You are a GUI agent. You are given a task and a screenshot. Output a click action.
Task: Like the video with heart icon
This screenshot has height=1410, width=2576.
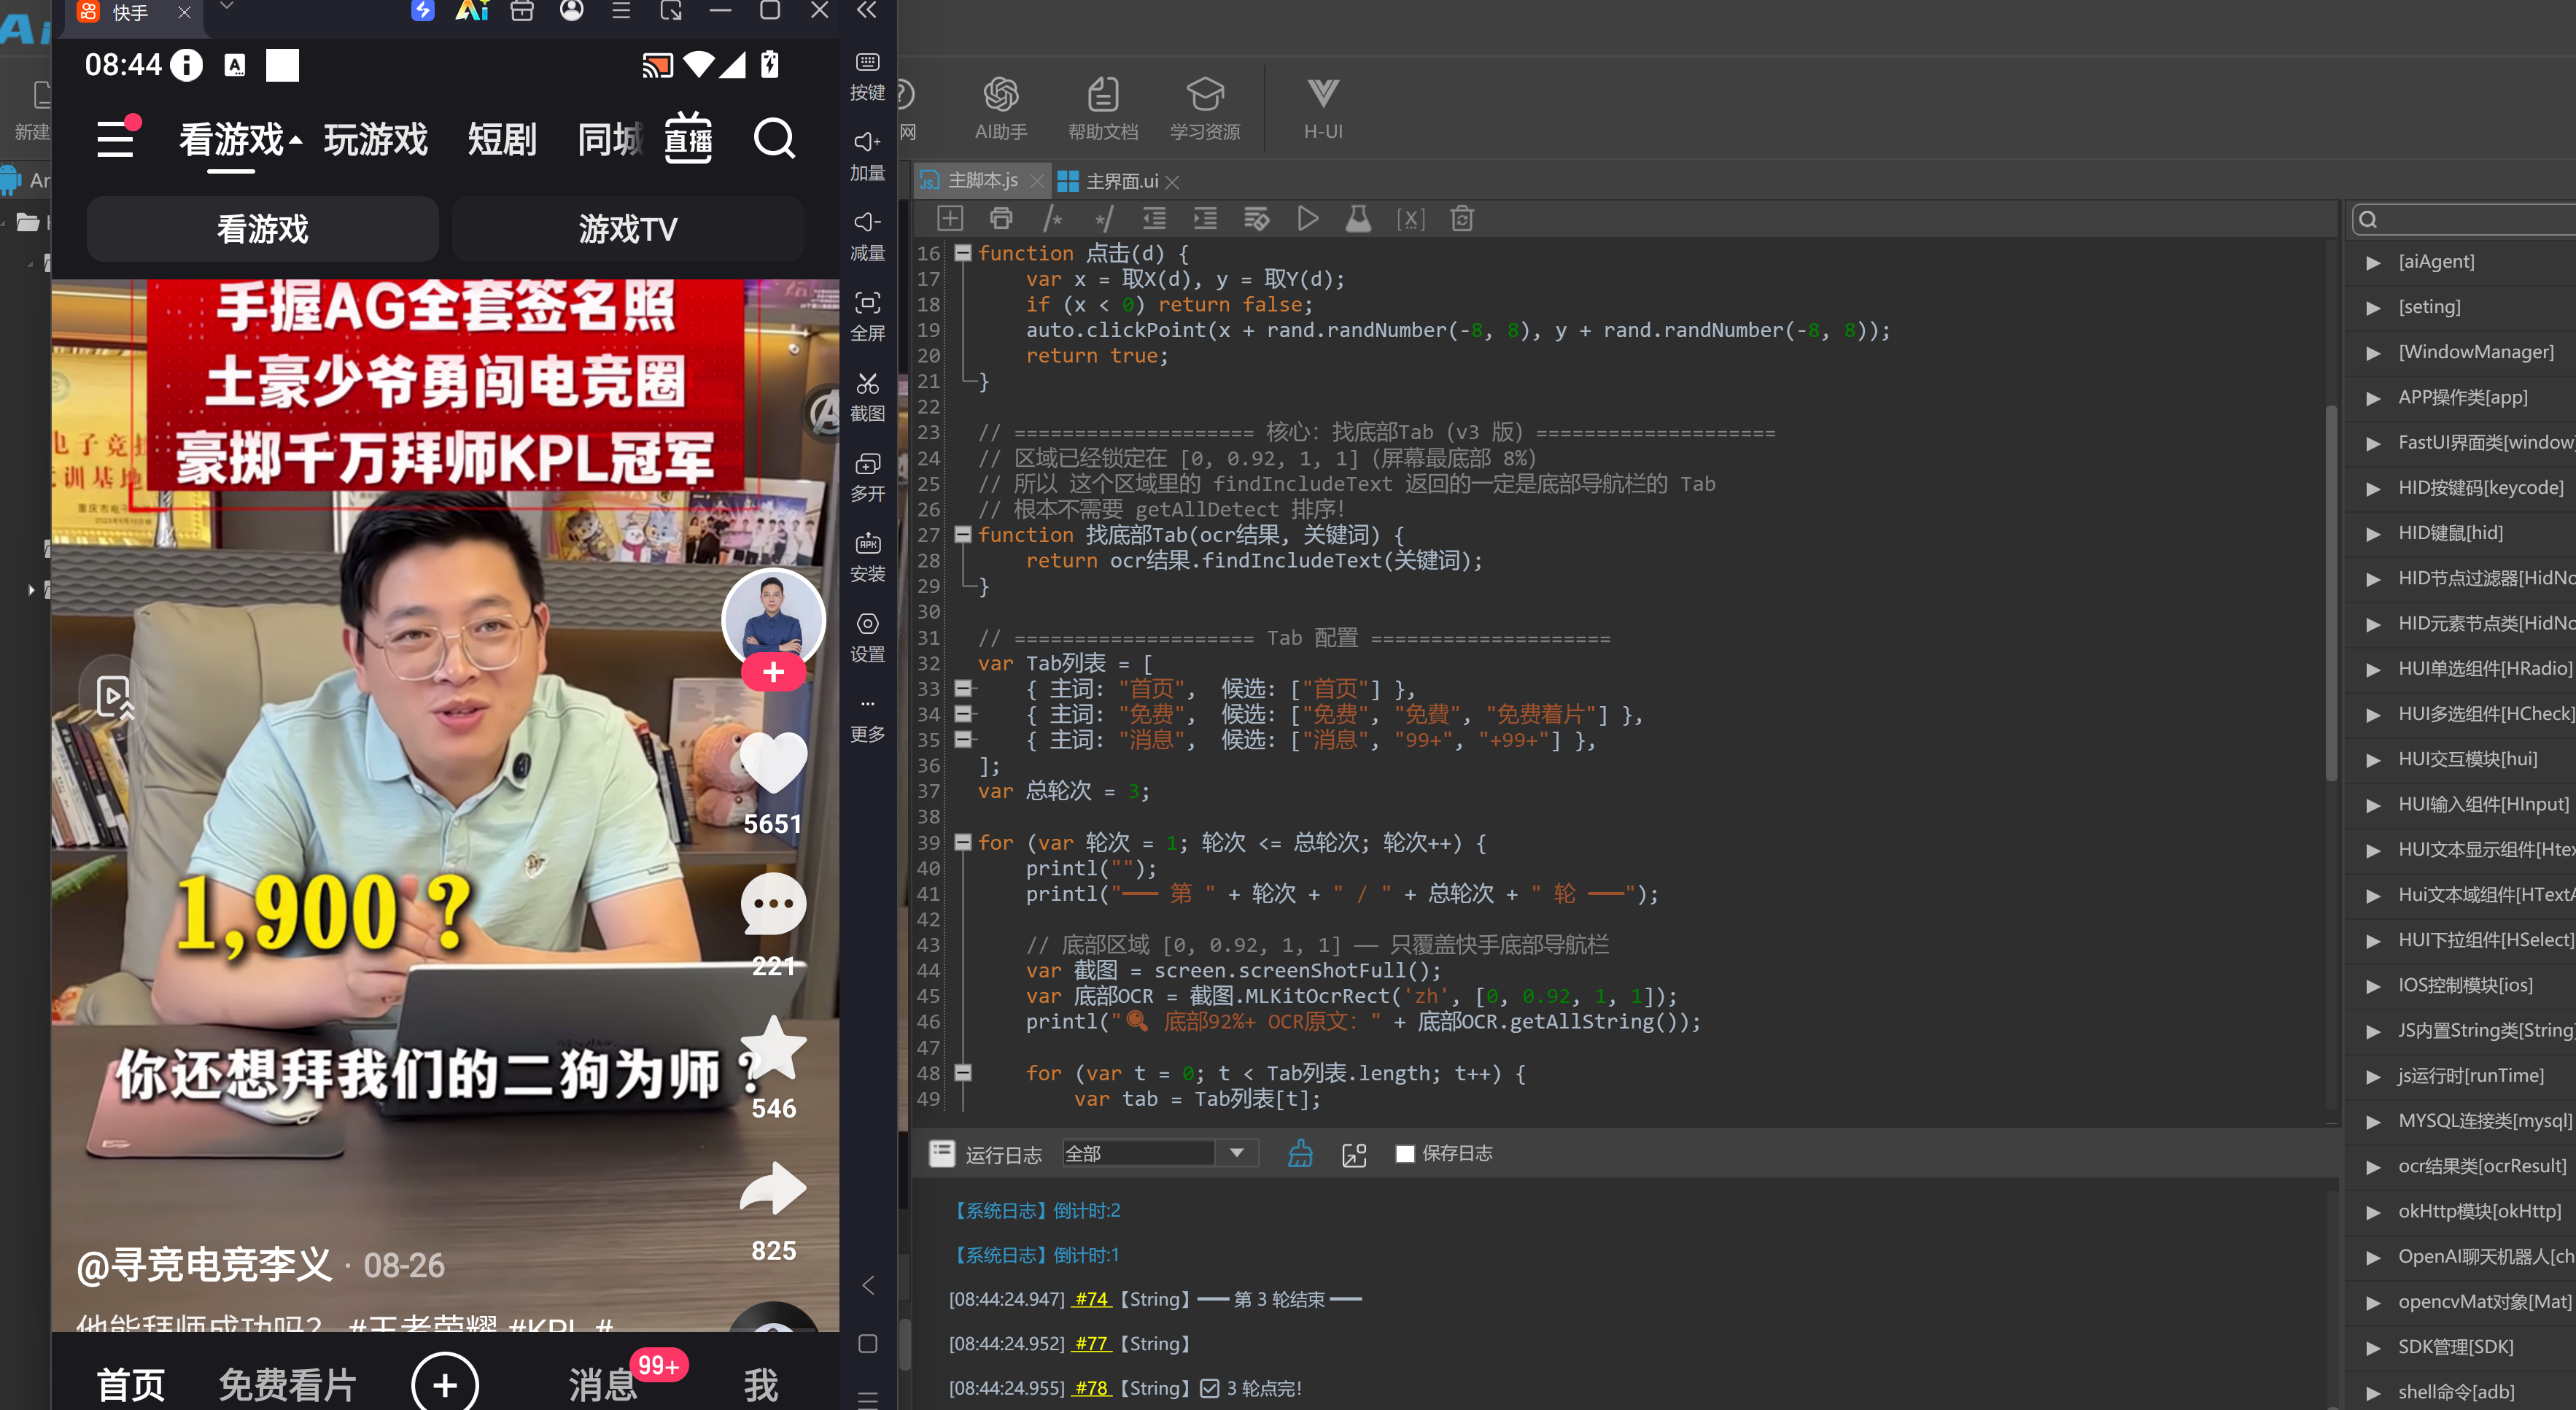tap(773, 764)
